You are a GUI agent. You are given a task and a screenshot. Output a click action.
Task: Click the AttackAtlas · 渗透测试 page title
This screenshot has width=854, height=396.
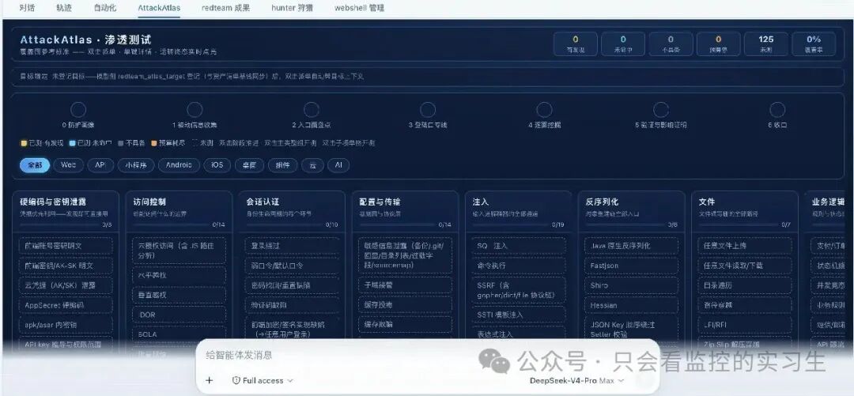[x=85, y=40]
